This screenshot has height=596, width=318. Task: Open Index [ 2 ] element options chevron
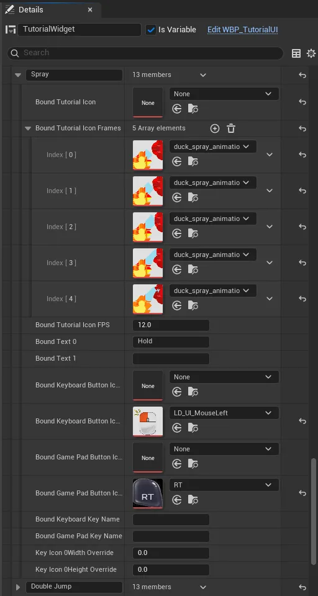tap(270, 227)
